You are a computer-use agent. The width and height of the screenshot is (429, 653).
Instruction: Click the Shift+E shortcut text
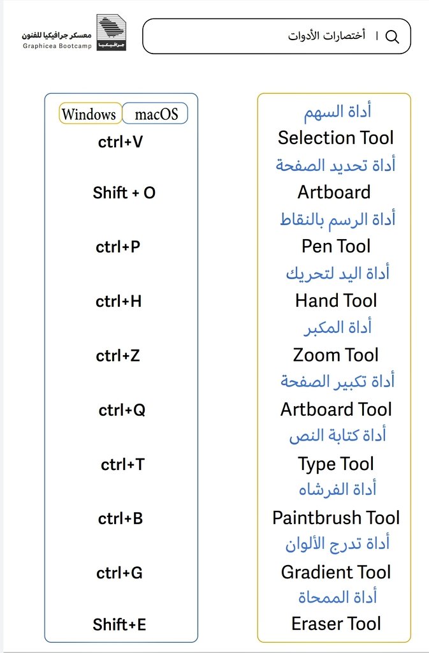tap(119, 625)
